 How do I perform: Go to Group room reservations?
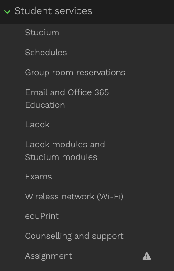(x=75, y=73)
